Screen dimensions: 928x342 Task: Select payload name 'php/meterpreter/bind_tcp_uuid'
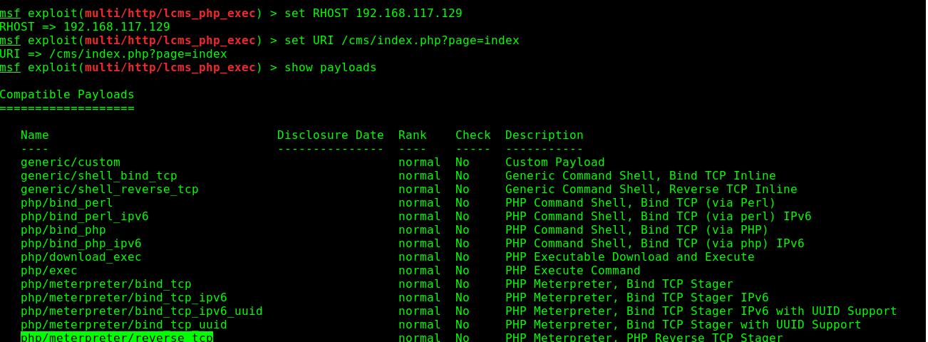pyautogui.click(x=124, y=325)
